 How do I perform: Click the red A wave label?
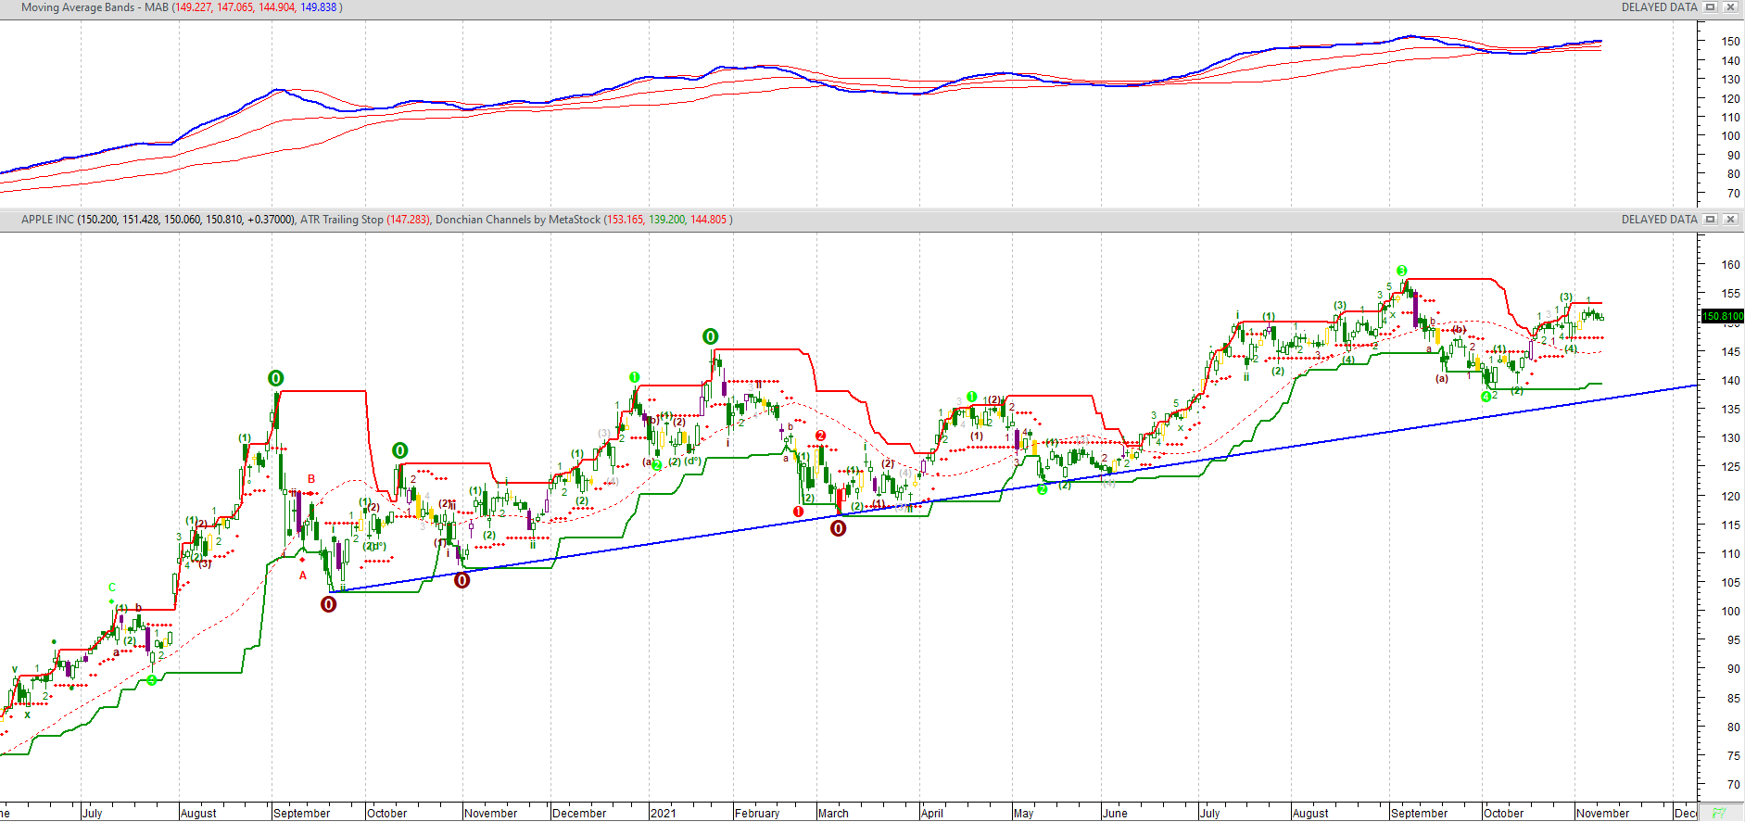(302, 575)
